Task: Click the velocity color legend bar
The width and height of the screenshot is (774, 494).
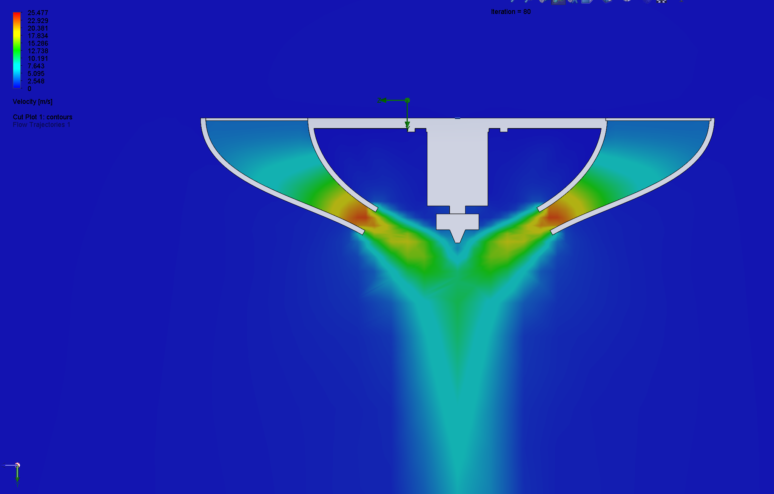Action: pos(17,50)
